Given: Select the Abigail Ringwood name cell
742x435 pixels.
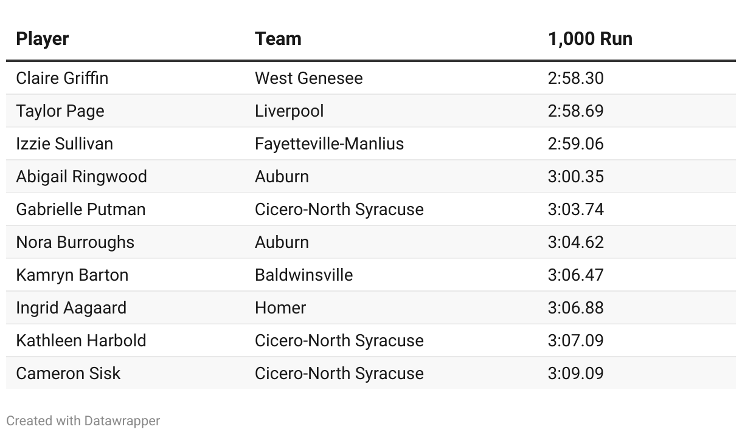Looking at the screenshot, I should [x=81, y=177].
